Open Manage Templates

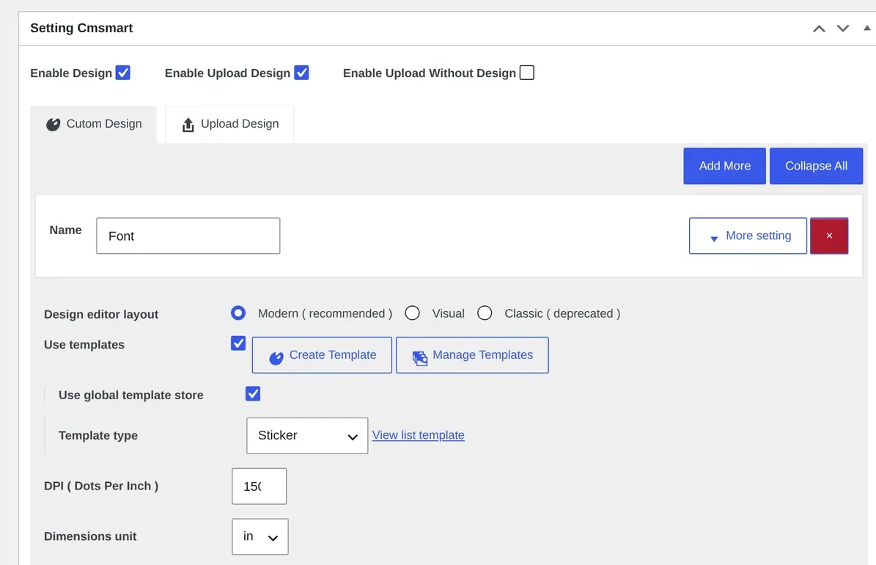tap(472, 355)
